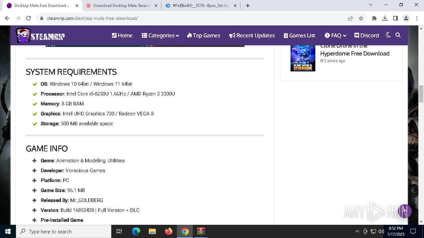Toggle Chrome side panel icon

pyautogui.click(x=396, y=18)
